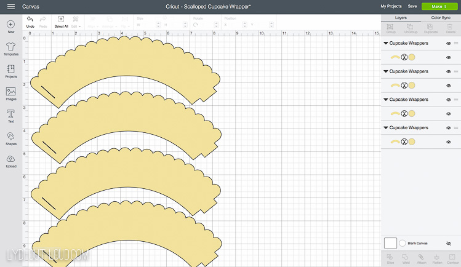Click Save in the header
Image resolution: width=461 pixels, height=267 pixels.
[412, 6]
